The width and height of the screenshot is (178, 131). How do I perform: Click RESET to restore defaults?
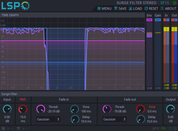151,9
